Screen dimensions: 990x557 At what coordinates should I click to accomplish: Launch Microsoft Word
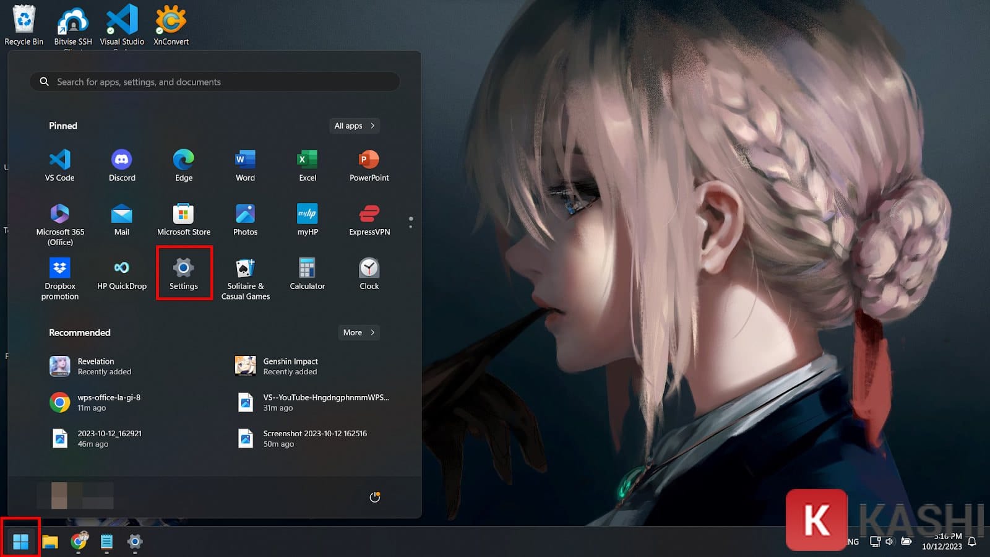coord(245,164)
